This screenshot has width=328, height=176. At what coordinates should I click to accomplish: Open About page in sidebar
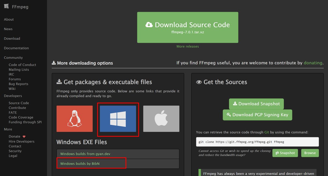coord(9,19)
